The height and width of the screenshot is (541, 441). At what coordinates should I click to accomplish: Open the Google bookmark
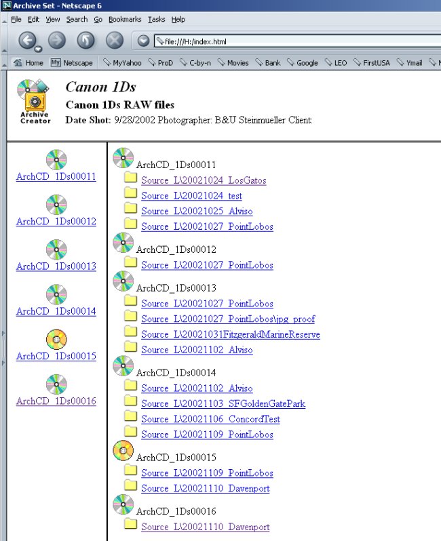[x=303, y=63]
